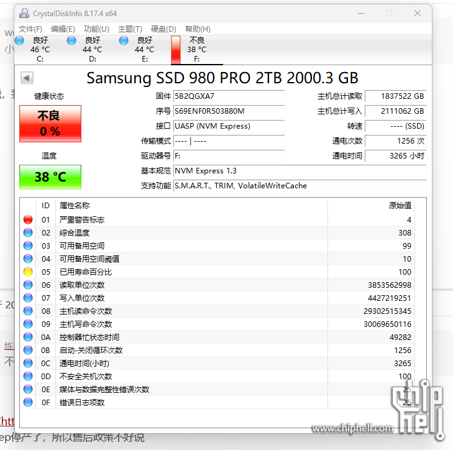
Task: Click the yellow status dot for attribute 05
Action: [x=28, y=272]
